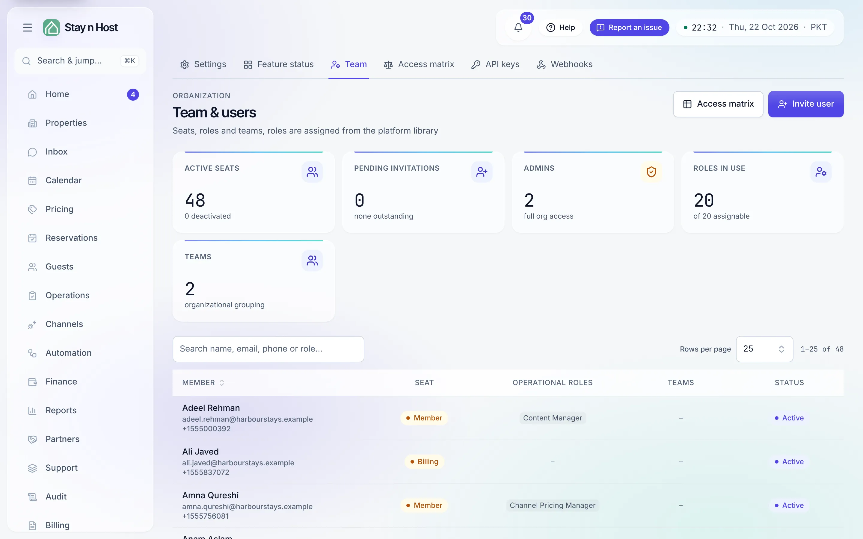The image size is (863, 539).
Task: Click Adeel Rehman's Member seat badge
Action: coord(424,418)
